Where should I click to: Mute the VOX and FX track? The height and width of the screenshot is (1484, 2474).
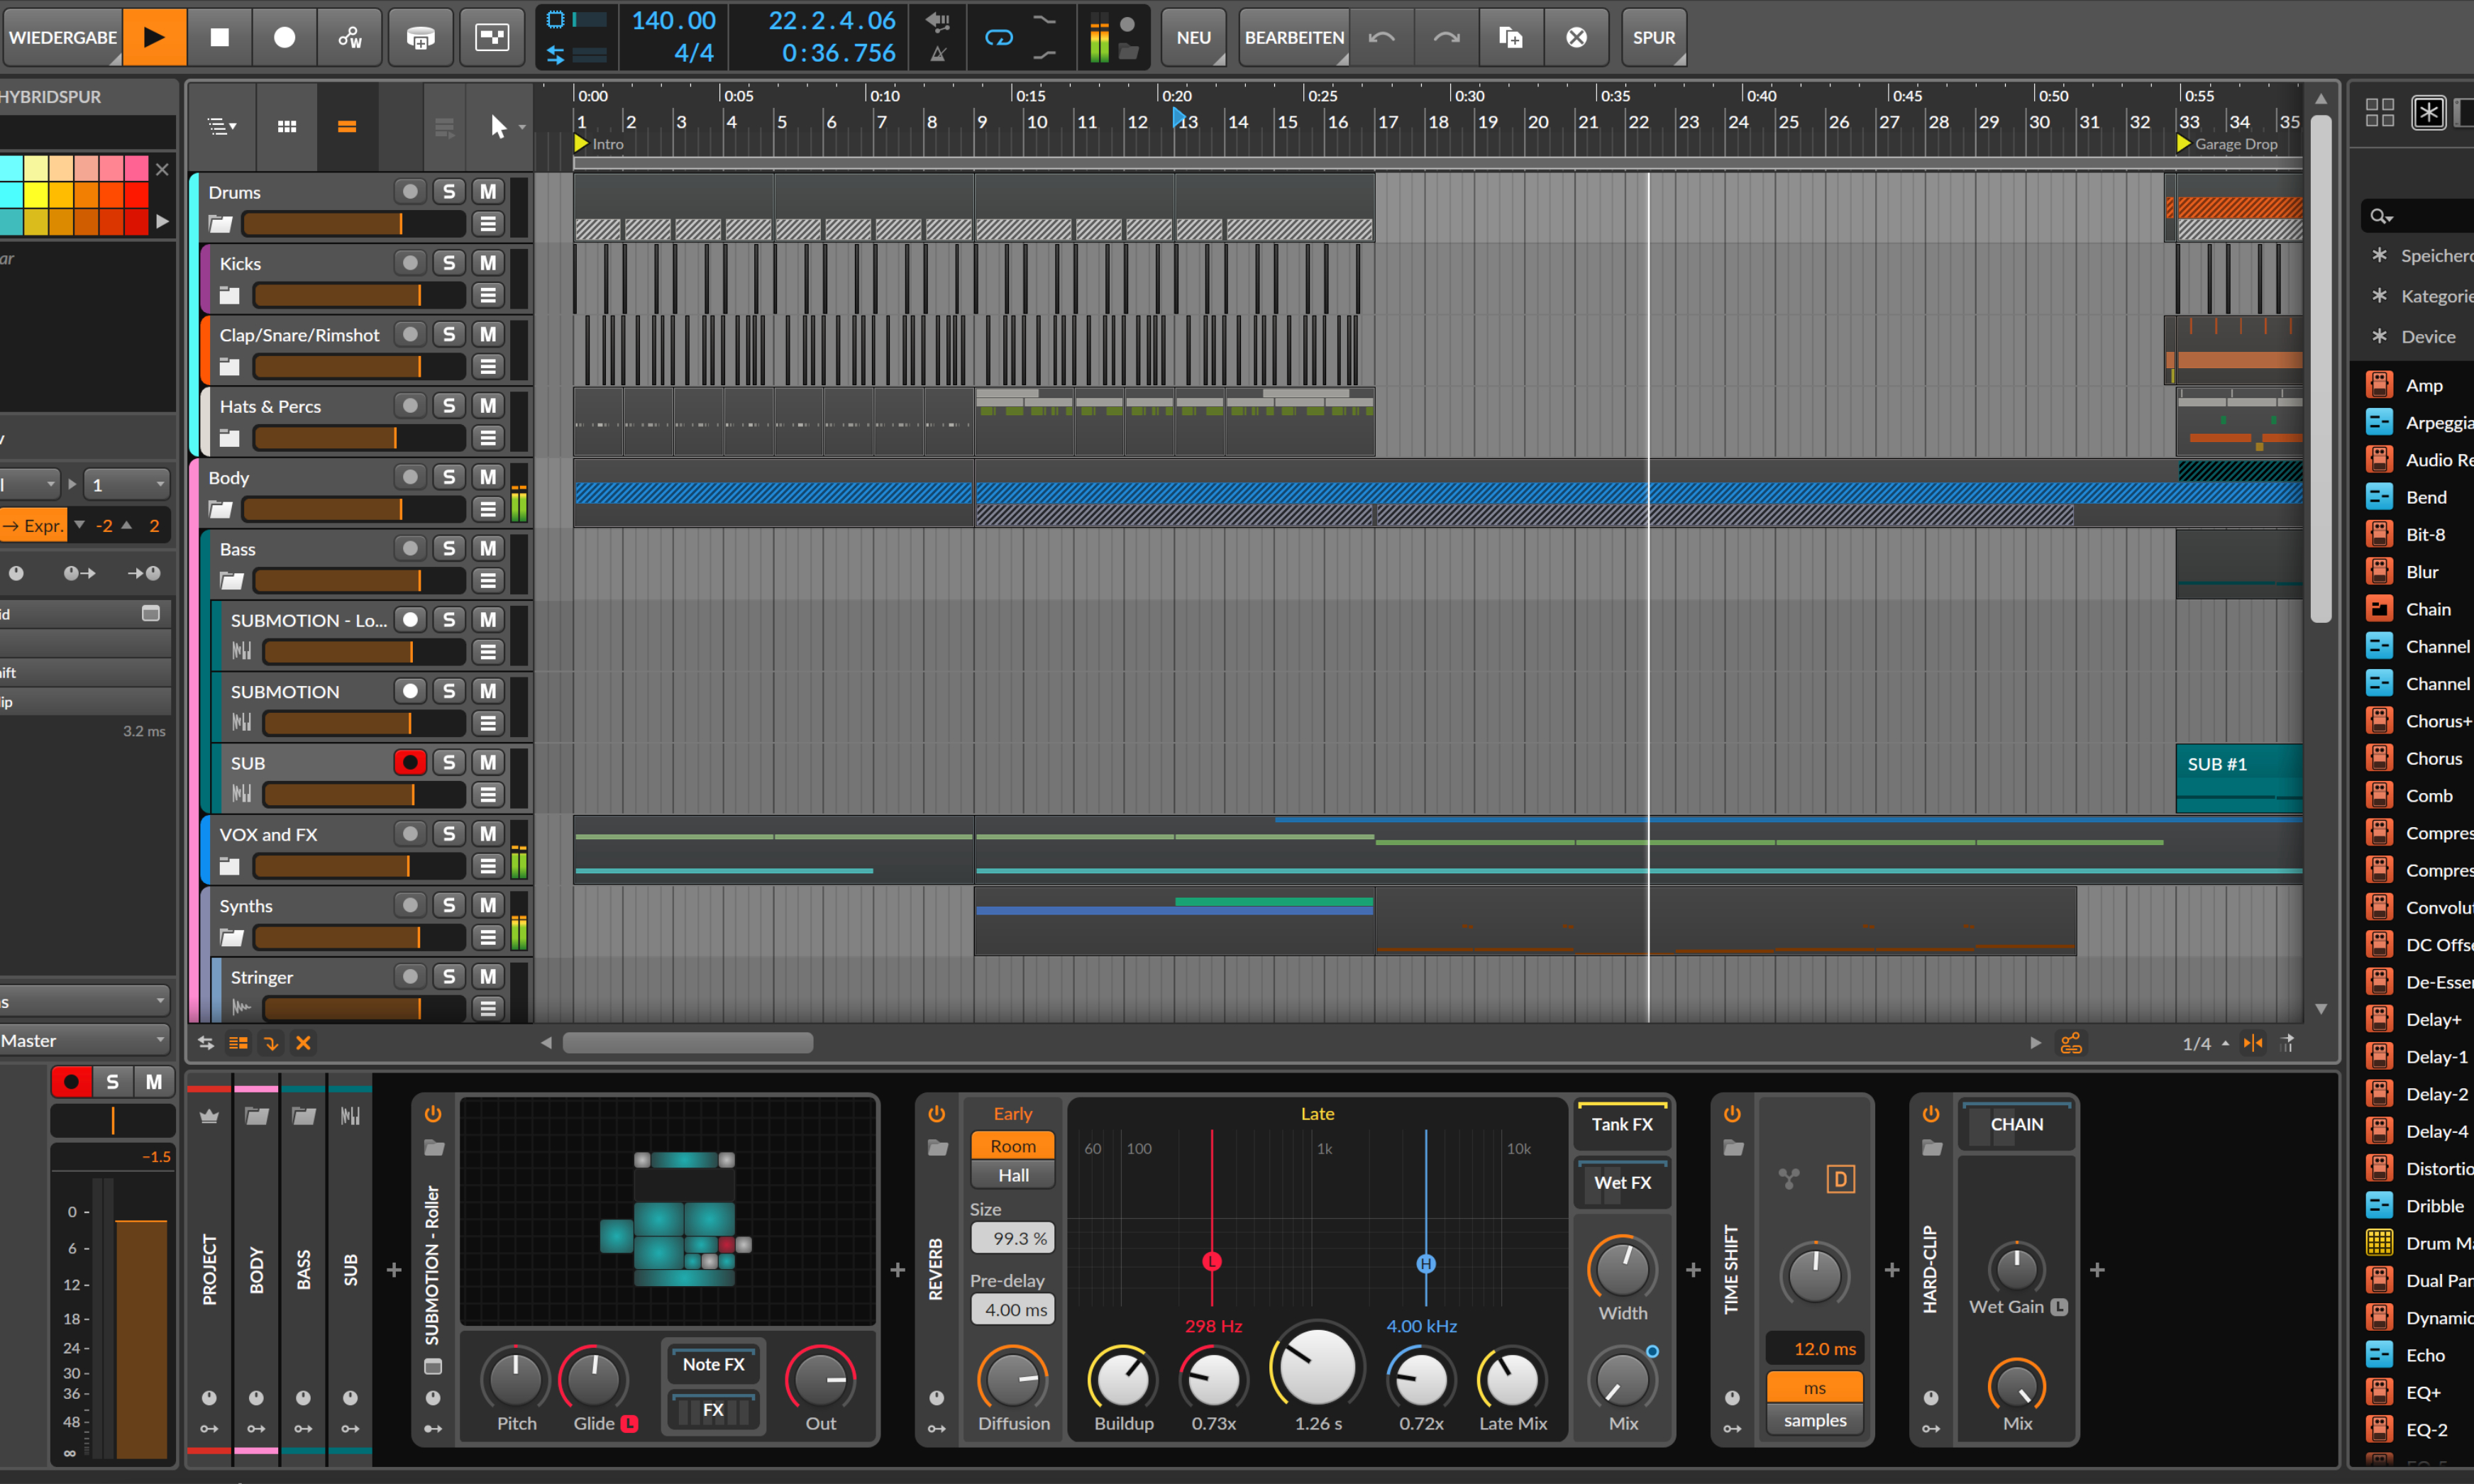pyautogui.click(x=488, y=833)
